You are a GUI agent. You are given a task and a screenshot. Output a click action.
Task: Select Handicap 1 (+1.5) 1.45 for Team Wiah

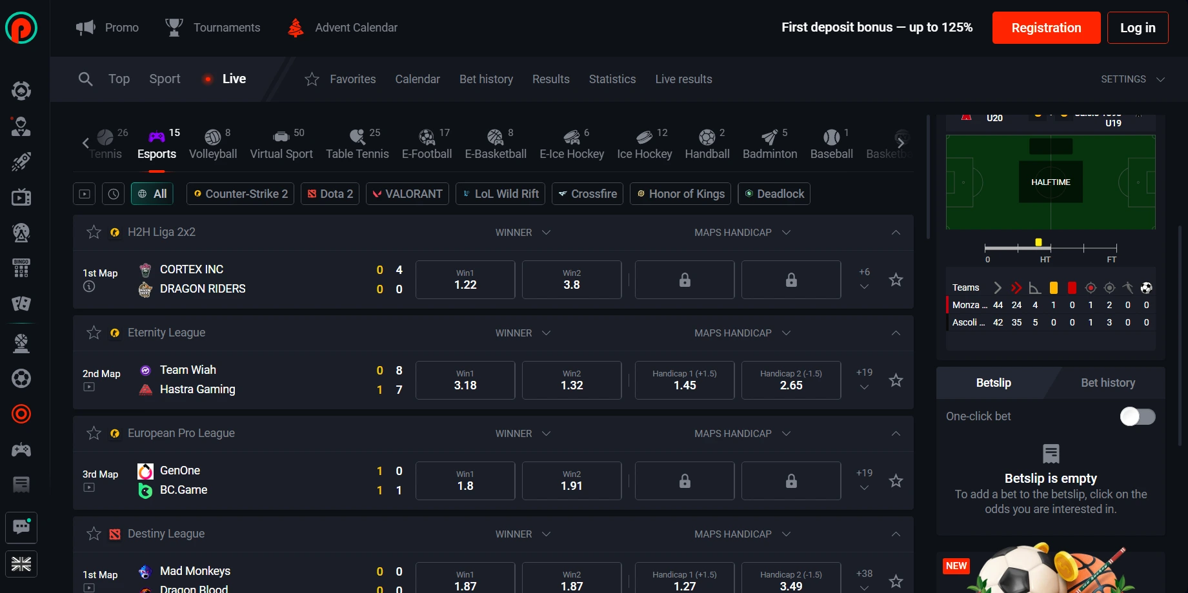685,380
